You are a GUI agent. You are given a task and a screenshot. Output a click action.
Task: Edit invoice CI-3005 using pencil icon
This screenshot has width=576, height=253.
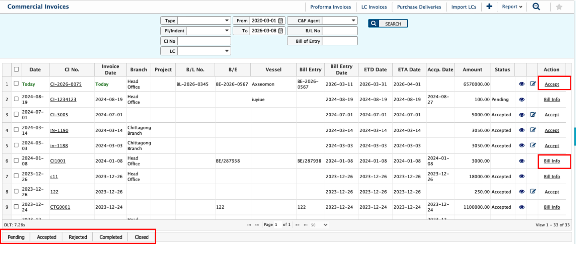532,115
